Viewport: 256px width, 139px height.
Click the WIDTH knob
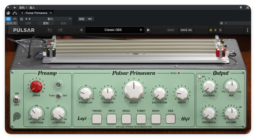click(x=182, y=93)
